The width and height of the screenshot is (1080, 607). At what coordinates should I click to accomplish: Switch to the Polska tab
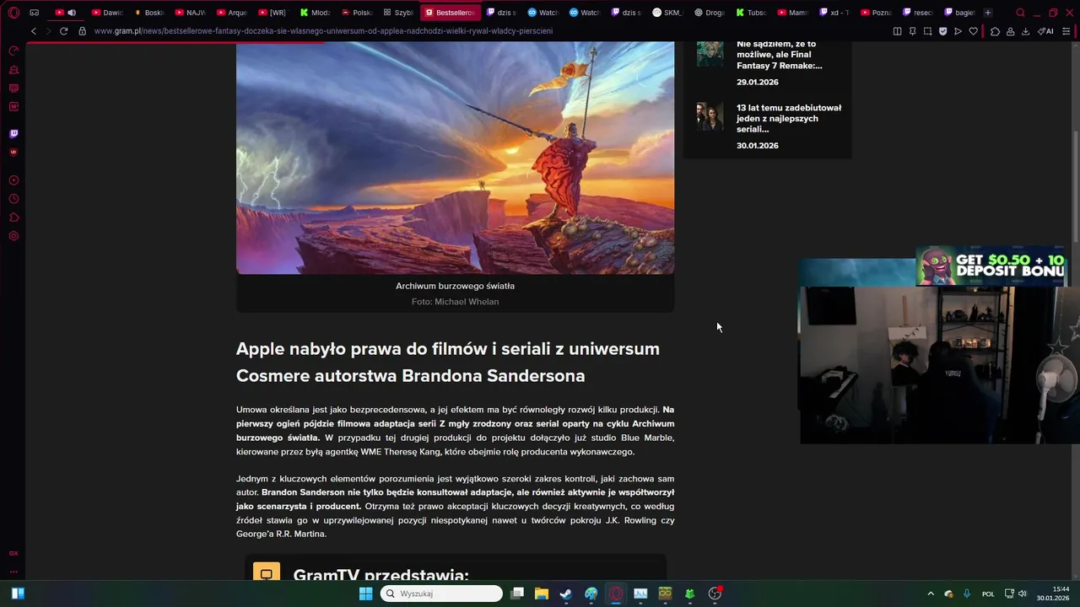tap(356, 13)
